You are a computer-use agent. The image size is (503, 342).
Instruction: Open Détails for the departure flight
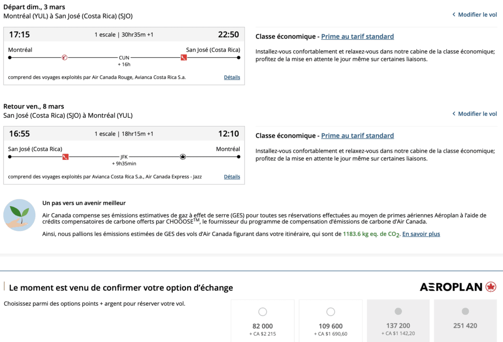[232, 78]
